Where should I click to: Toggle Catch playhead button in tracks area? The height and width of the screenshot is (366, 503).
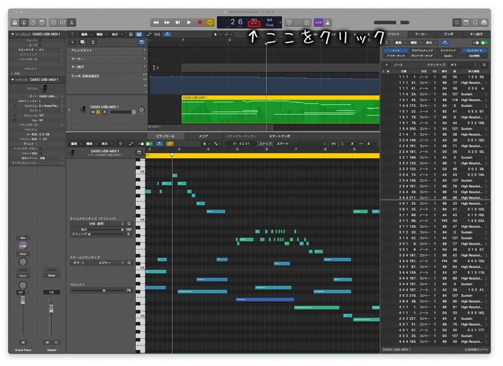point(168,34)
